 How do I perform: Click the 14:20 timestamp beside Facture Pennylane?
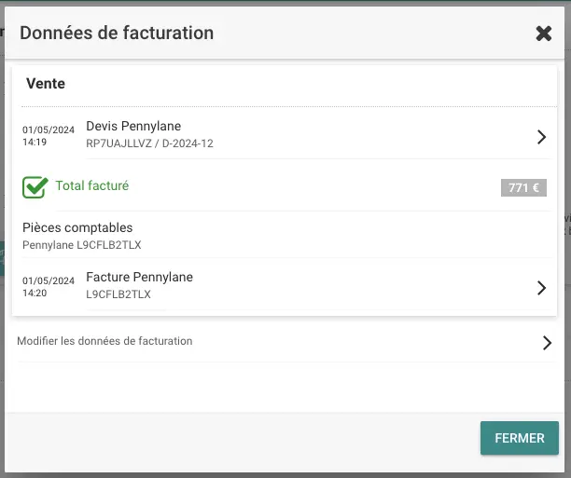pyautogui.click(x=35, y=293)
